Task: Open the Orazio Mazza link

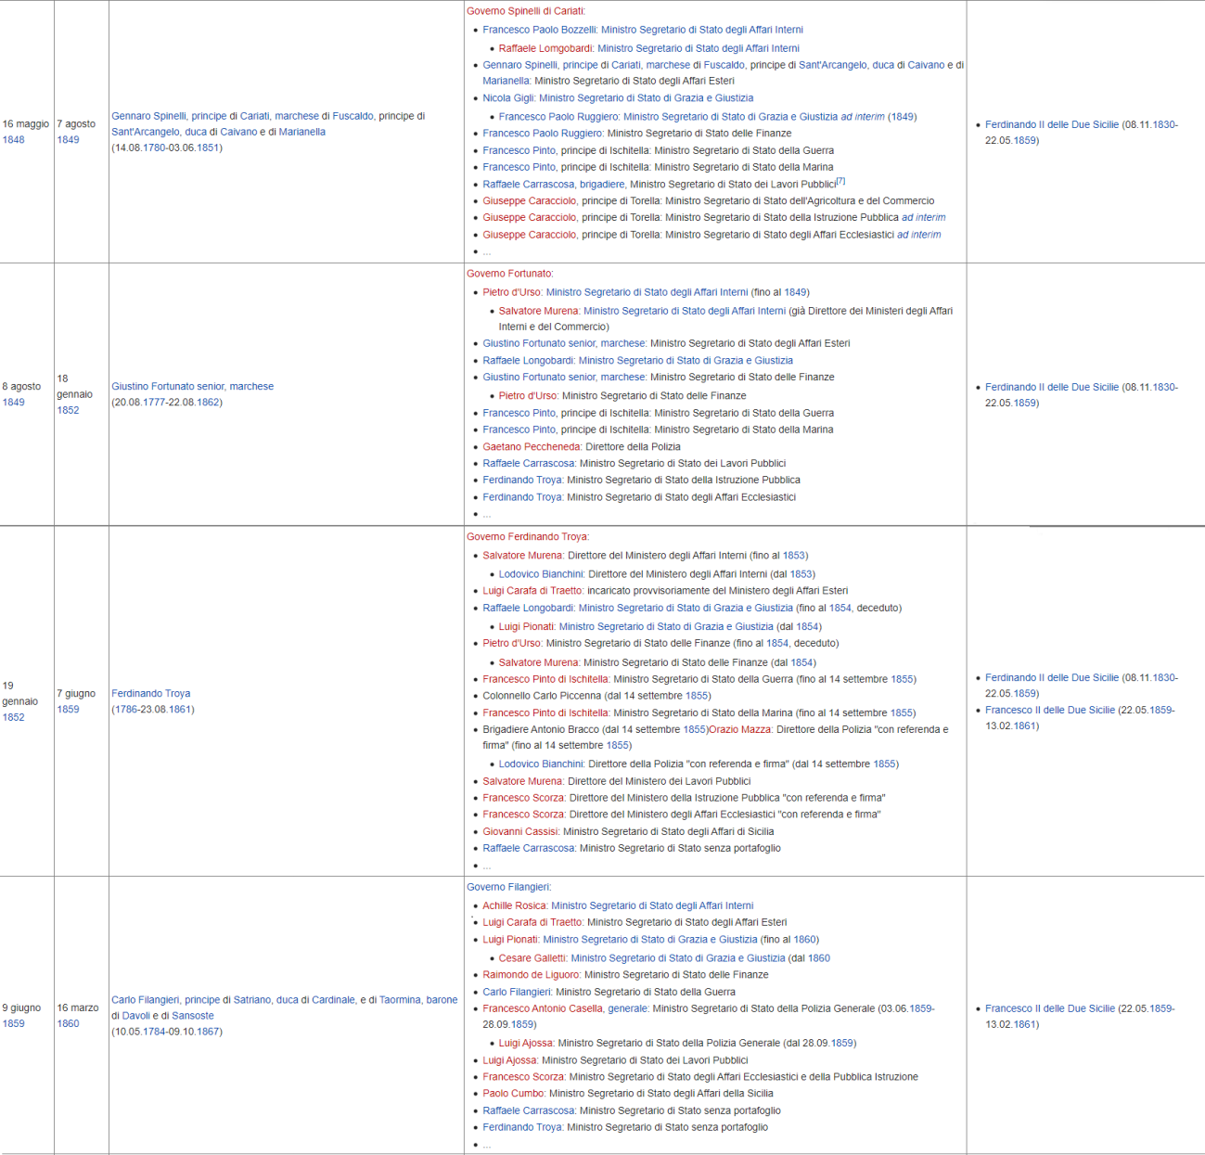Action: [x=739, y=730]
